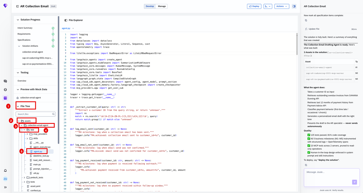The width and height of the screenshot is (363, 193).
Task: Send the message to Joule
Action: coord(354,182)
